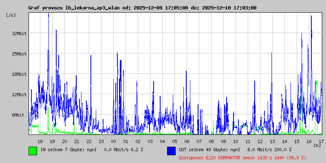
Task: Click the '01' hour label on x-axis
Action: point(126,141)
